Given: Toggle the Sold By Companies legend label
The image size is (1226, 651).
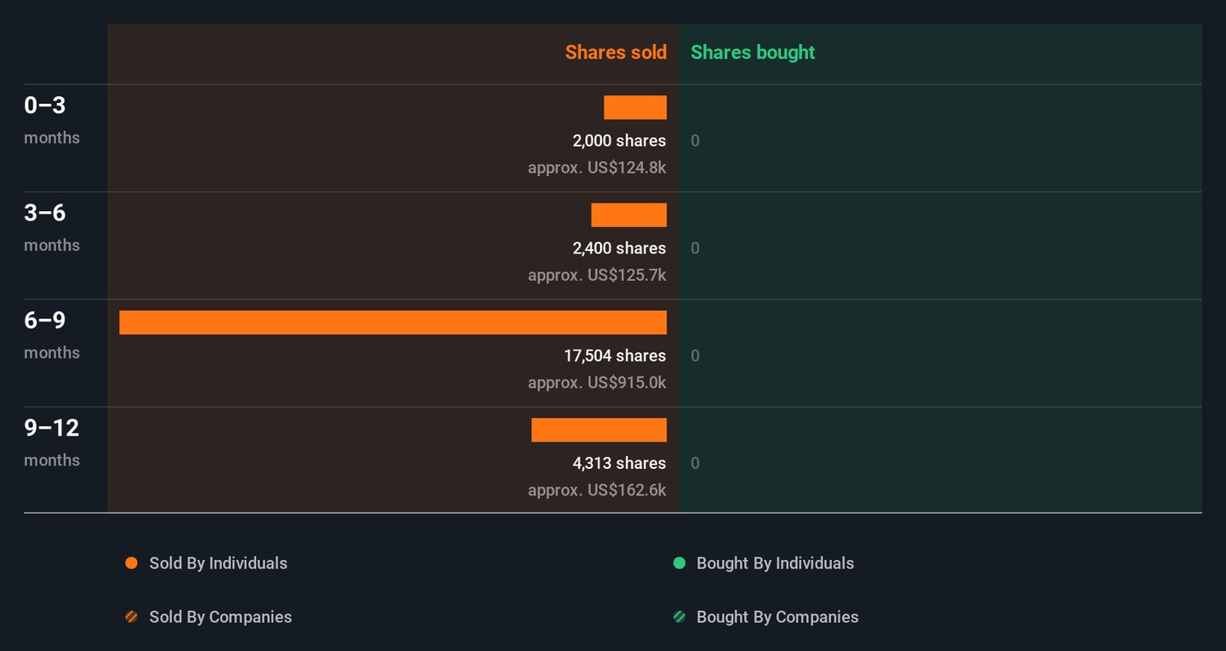Looking at the screenshot, I should pyautogui.click(x=221, y=617).
